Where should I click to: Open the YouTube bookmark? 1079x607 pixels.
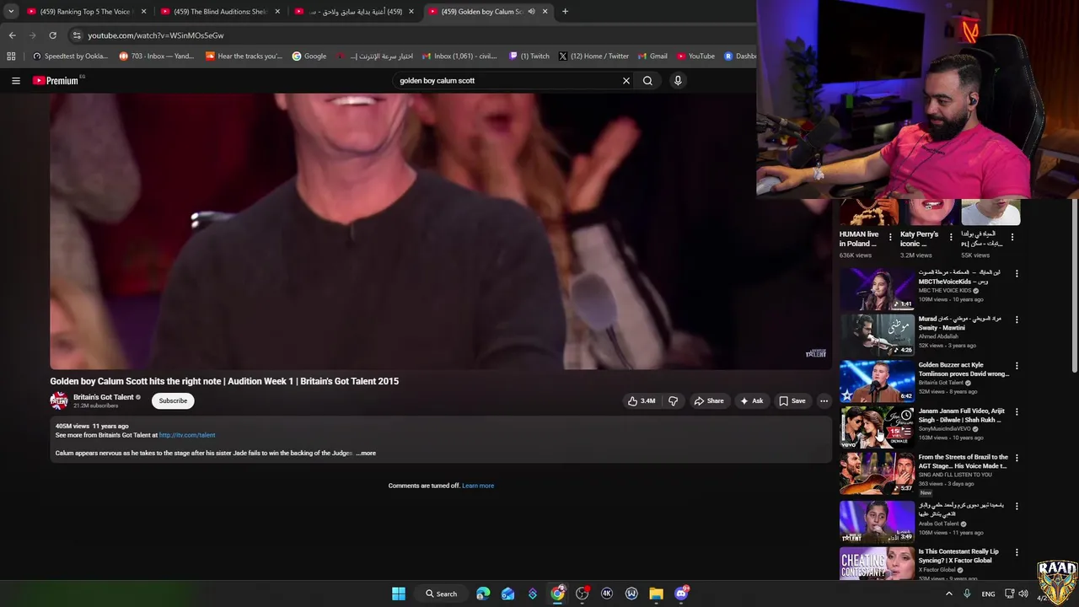(x=695, y=56)
